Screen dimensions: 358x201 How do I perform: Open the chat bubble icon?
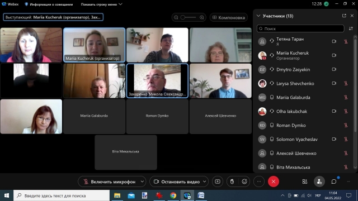point(334,181)
